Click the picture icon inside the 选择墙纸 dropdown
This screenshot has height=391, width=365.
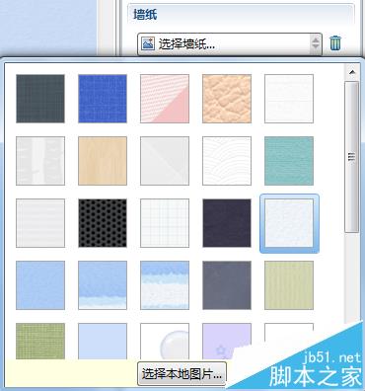[x=148, y=43]
